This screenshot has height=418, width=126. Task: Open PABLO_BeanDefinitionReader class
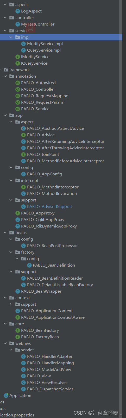(x=55, y=278)
